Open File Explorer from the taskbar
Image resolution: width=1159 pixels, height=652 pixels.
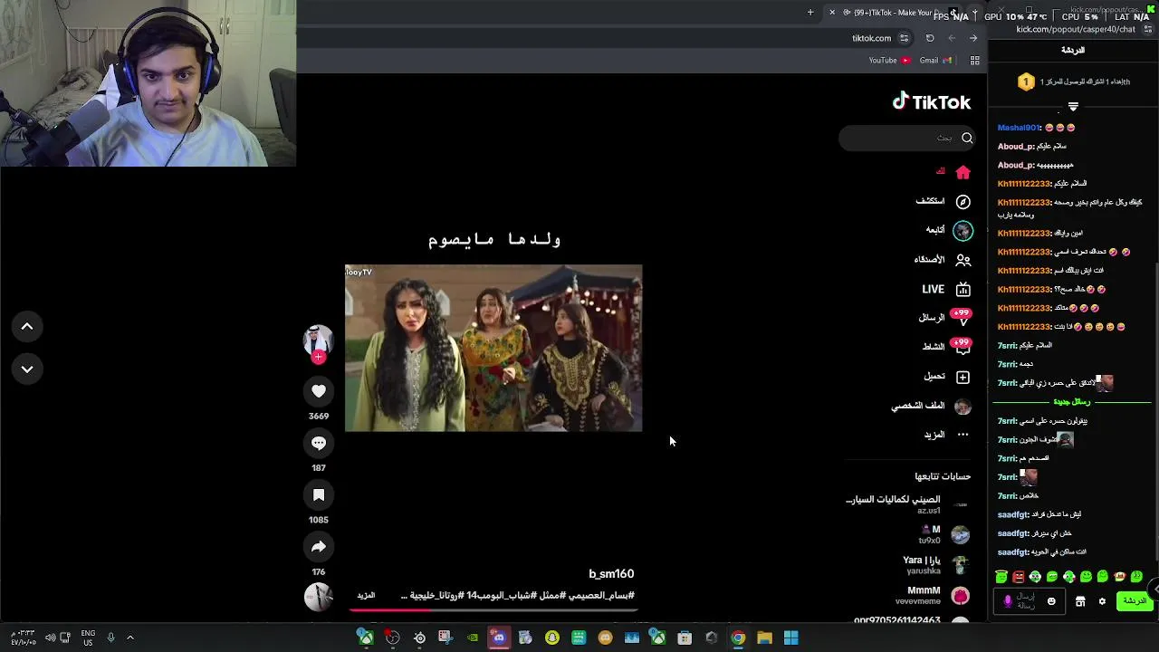click(764, 638)
